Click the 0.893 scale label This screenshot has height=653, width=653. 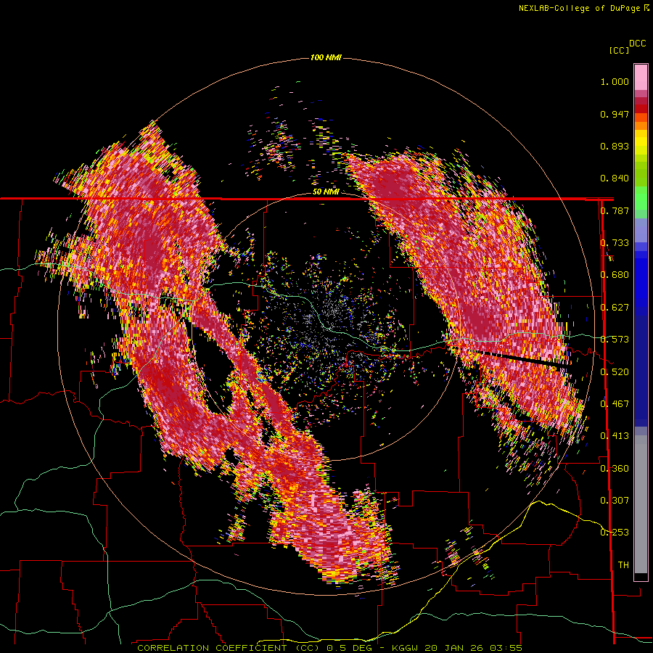coord(615,146)
